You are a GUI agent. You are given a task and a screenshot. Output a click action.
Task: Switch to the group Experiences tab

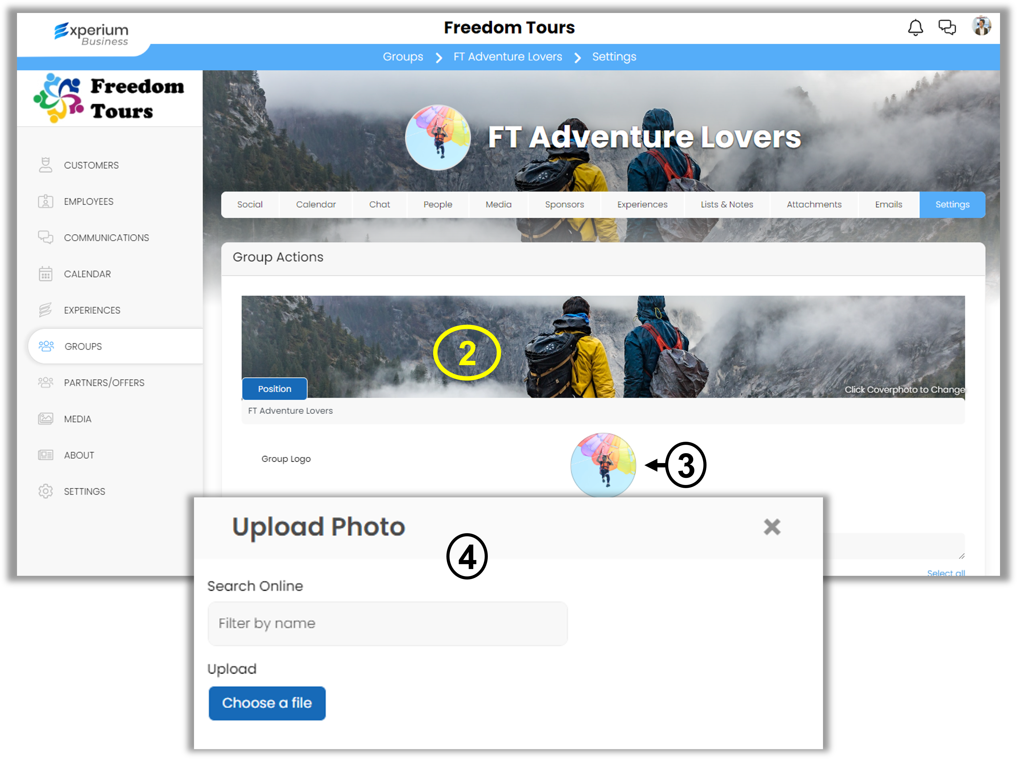click(x=642, y=205)
